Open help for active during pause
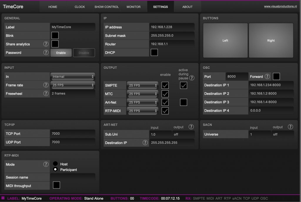Viewport: 301px width, 202px height. pyautogui.click(x=192, y=78)
